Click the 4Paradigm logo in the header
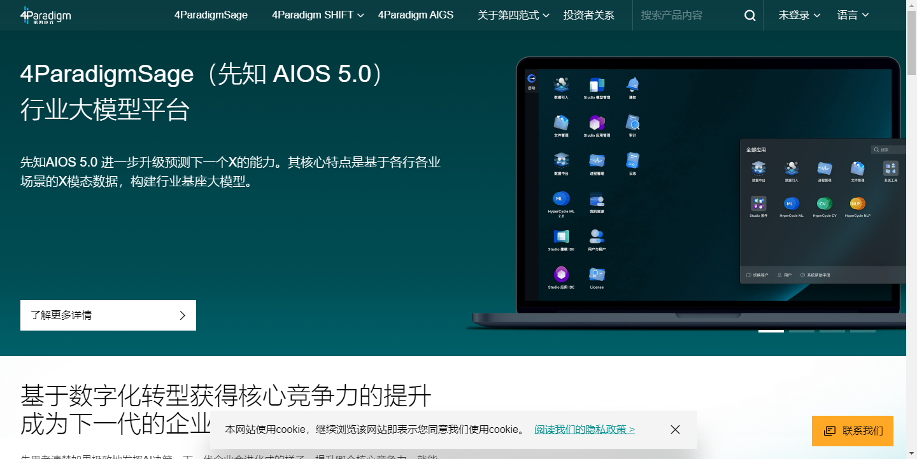This screenshot has height=459, width=917. point(45,15)
